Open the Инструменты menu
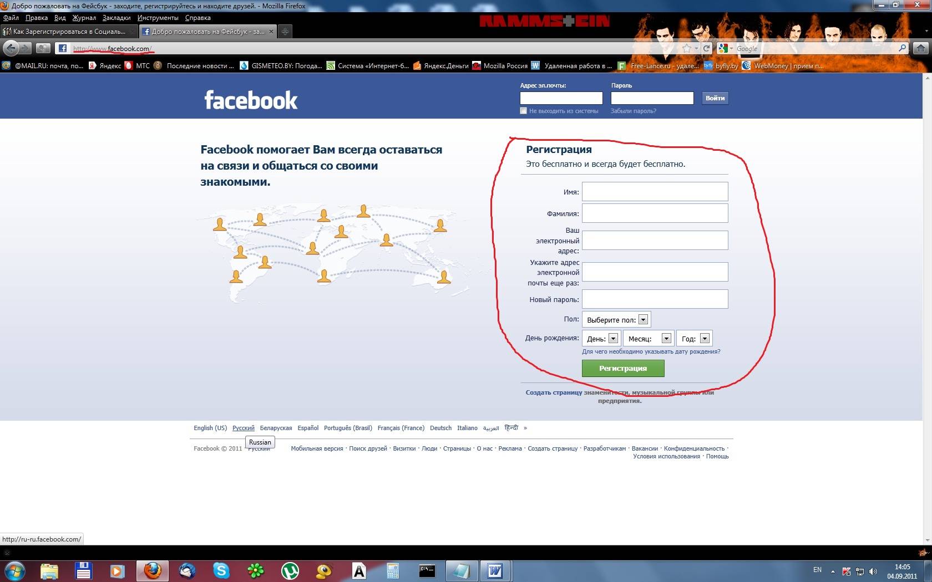This screenshot has width=932, height=582. tap(158, 18)
